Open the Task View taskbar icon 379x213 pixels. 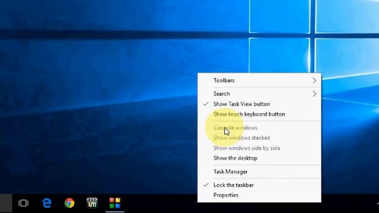pyautogui.click(x=24, y=203)
